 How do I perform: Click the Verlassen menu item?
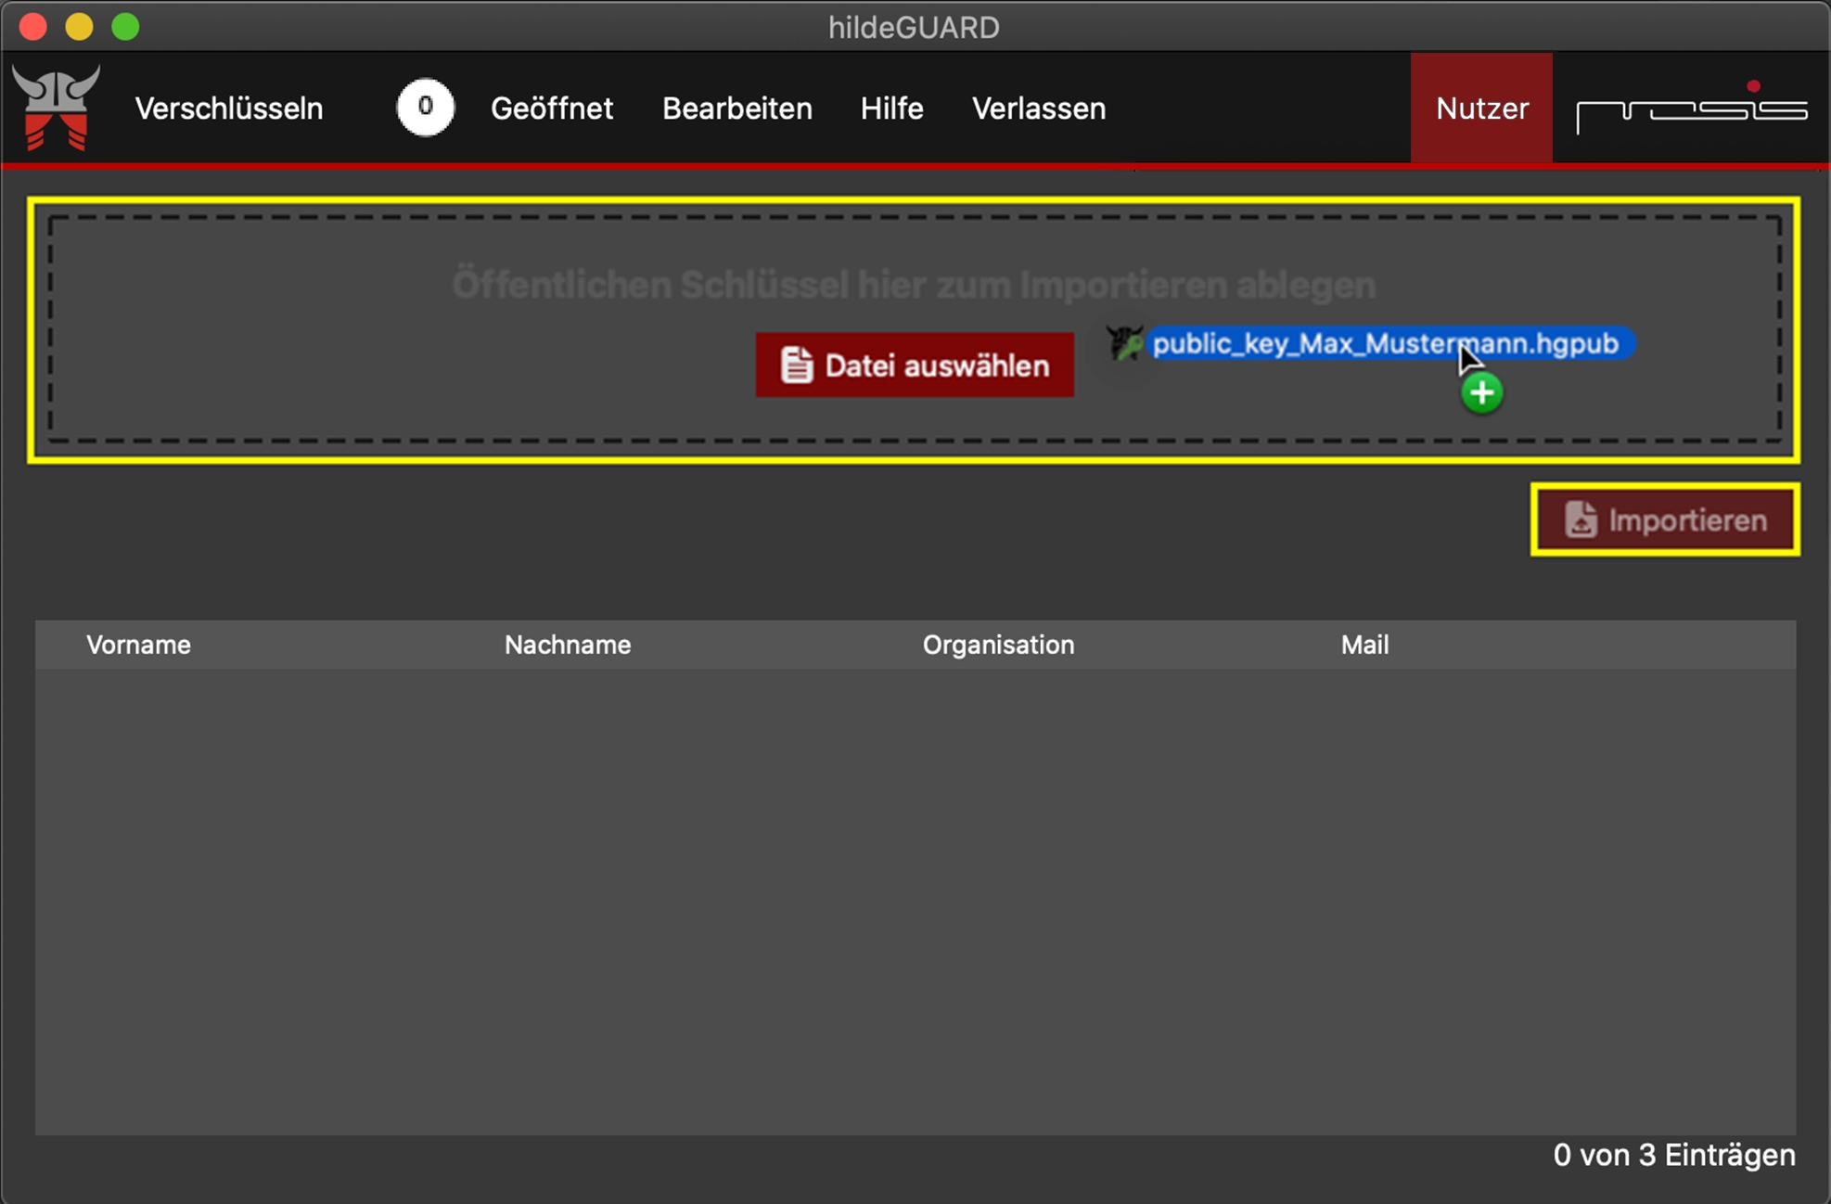coord(1038,109)
